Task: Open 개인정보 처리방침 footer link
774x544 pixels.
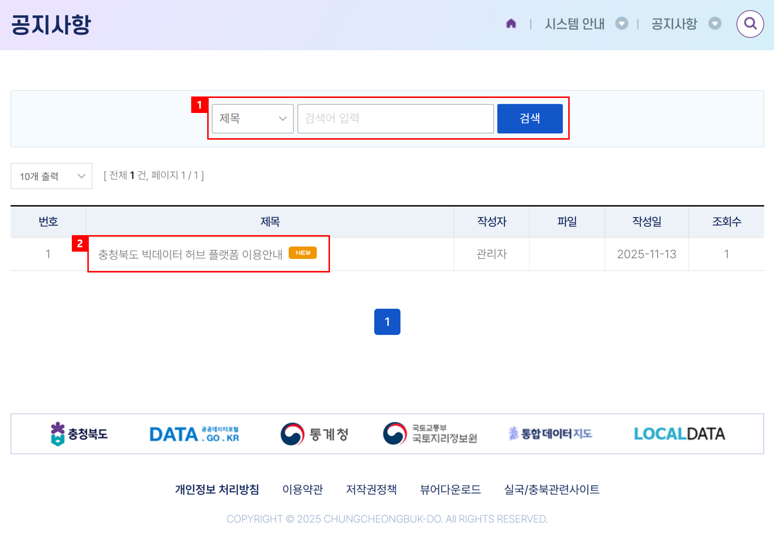Action: pos(217,489)
